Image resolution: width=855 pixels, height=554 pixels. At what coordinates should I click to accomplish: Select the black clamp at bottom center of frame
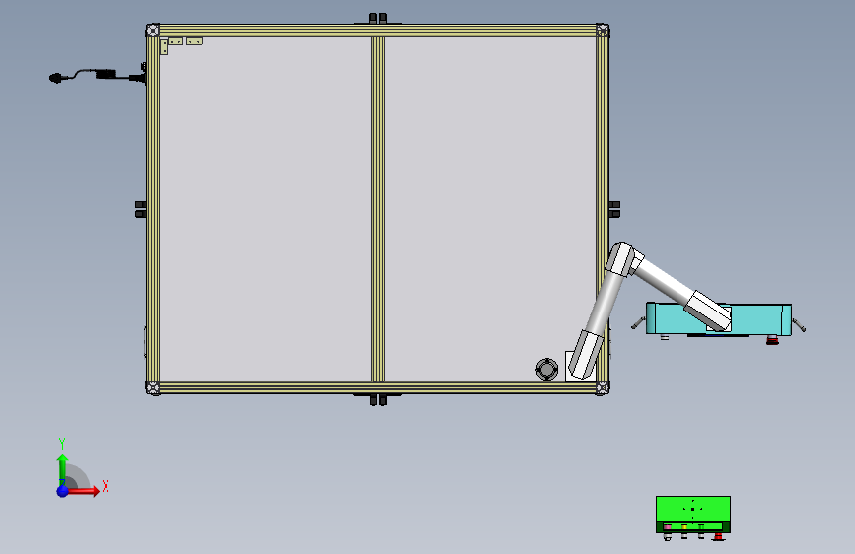point(378,399)
